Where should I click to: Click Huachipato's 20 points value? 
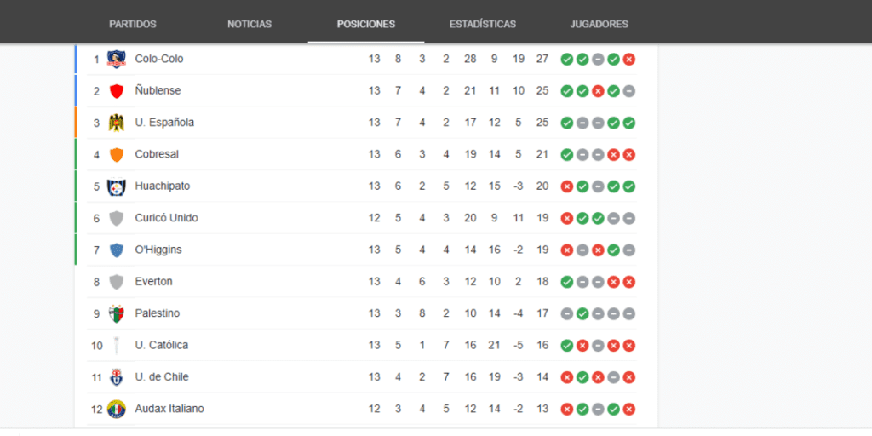click(x=542, y=186)
